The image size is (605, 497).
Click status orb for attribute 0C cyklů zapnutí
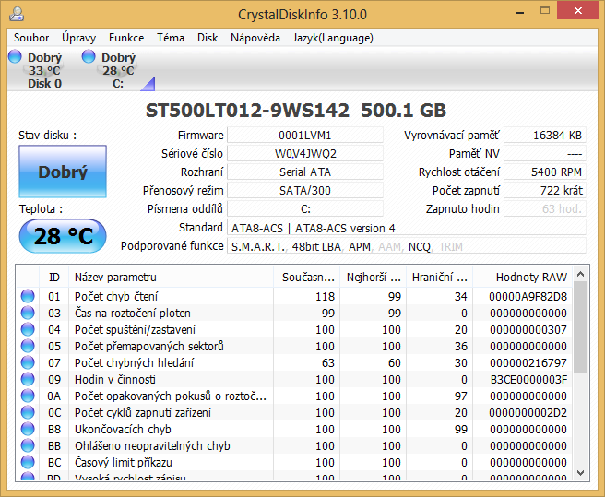pyautogui.click(x=28, y=412)
